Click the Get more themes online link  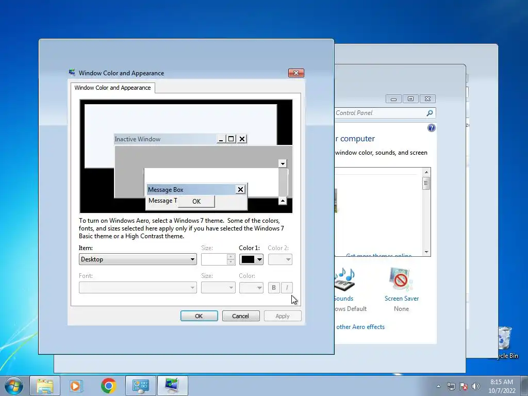coord(378,255)
